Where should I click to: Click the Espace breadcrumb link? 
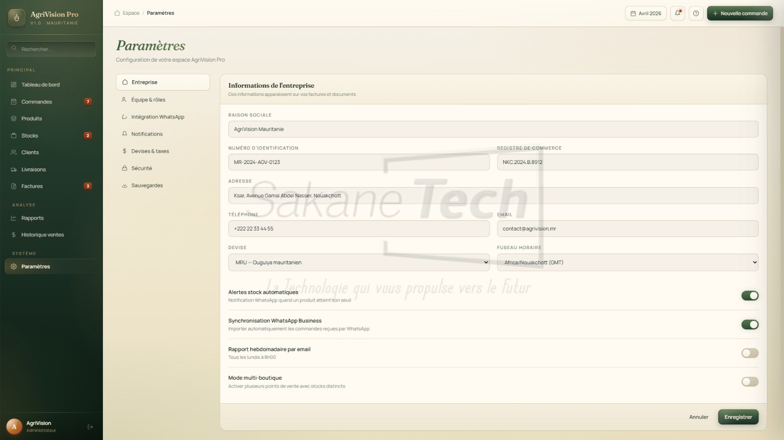click(131, 13)
